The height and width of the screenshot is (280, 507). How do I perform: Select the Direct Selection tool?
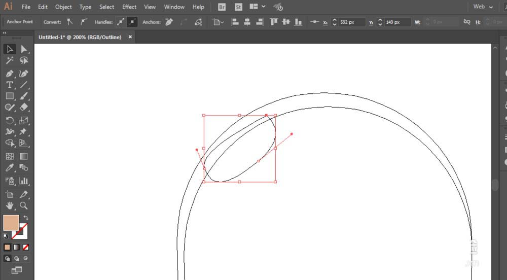click(24, 49)
